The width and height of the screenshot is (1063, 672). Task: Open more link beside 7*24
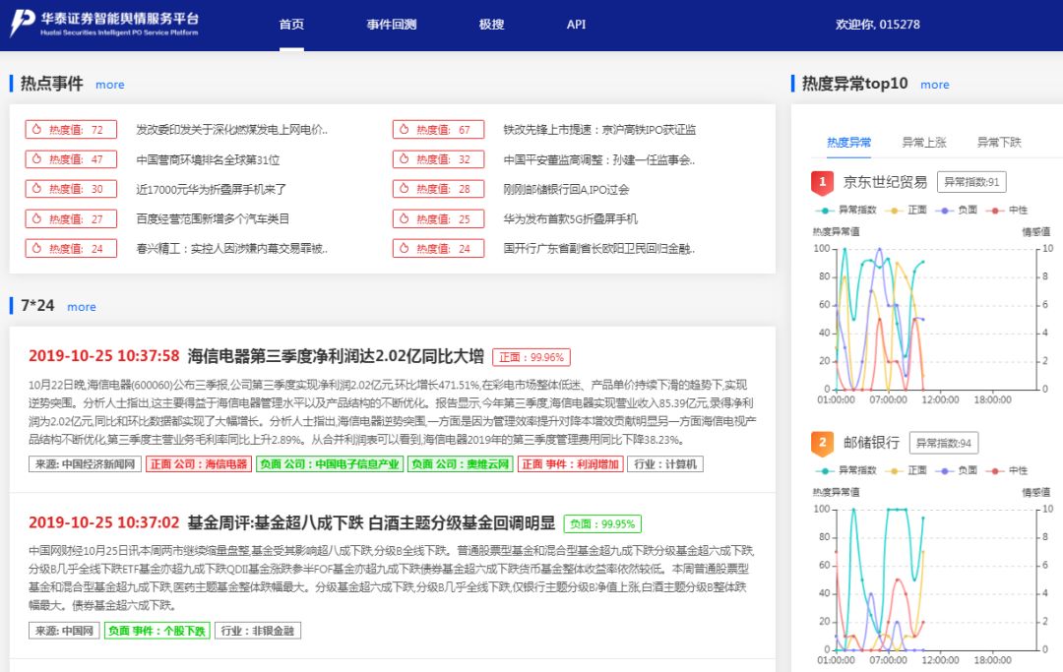(82, 307)
